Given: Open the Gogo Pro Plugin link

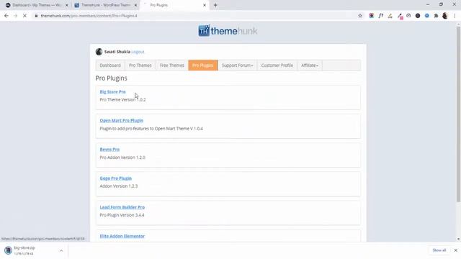Looking at the screenshot, I should (x=115, y=178).
